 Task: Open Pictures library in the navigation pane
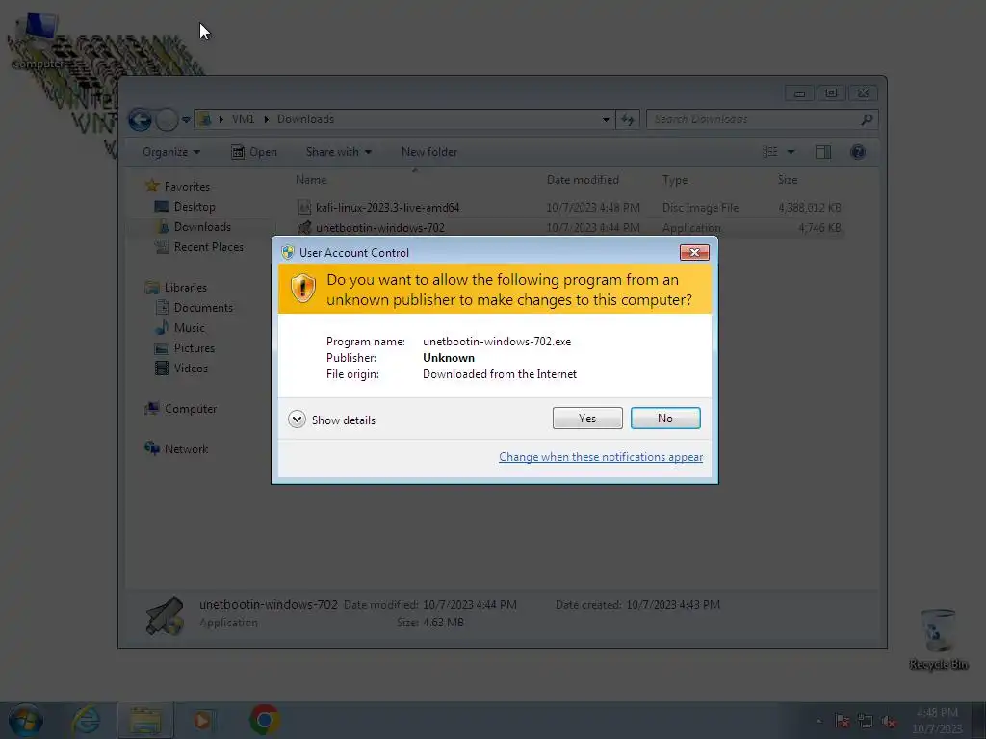point(194,348)
